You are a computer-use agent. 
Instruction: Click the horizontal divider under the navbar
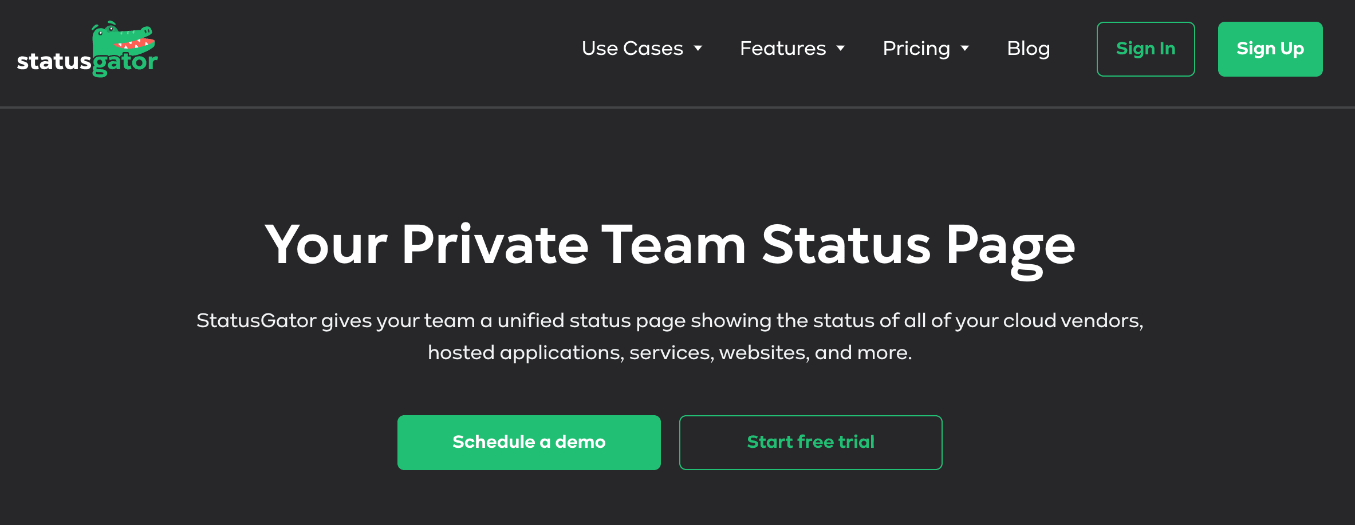click(x=677, y=107)
